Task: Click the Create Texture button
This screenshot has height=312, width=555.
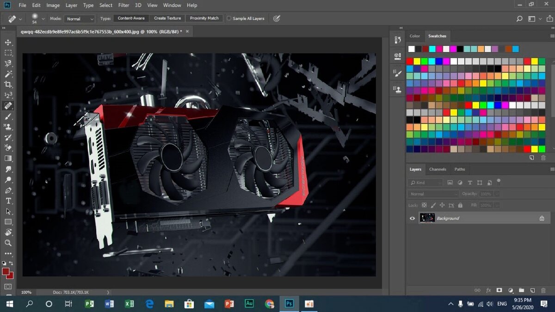Action: pyautogui.click(x=167, y=18)
